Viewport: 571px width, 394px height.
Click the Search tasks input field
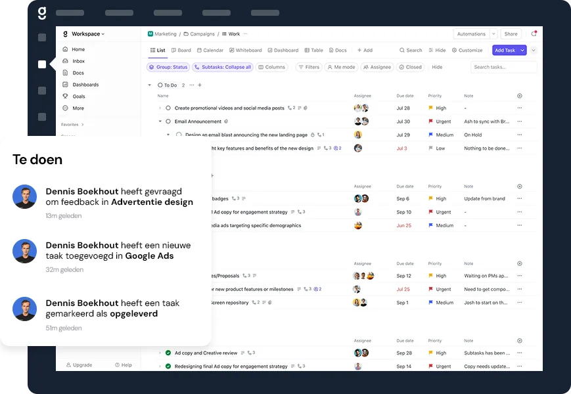point(503,67)
